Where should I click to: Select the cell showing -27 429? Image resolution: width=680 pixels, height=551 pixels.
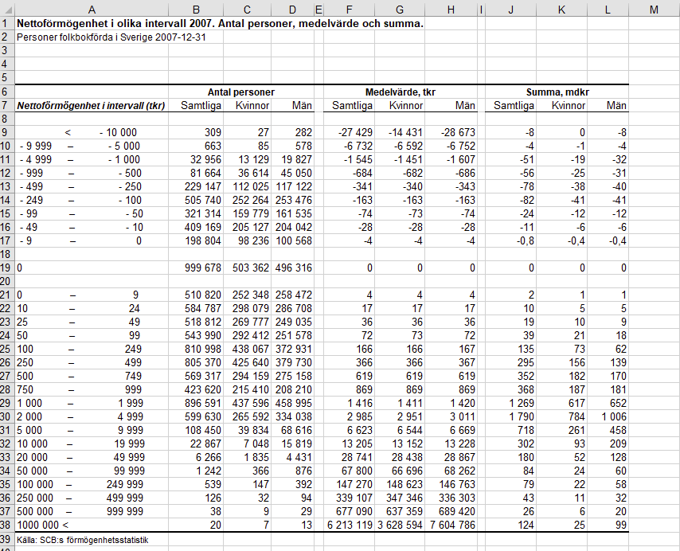352,132
